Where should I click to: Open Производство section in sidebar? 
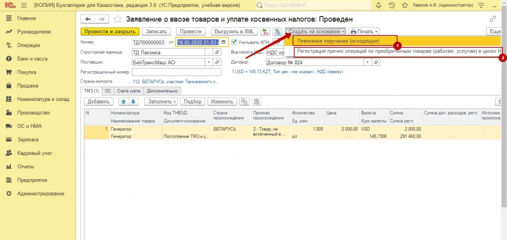[33, 113]
